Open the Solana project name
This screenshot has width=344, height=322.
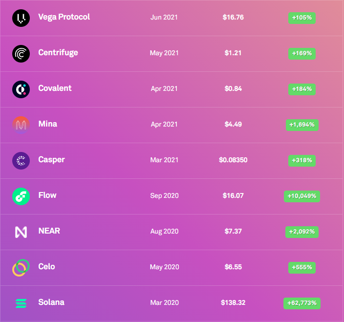coord(51,302)
